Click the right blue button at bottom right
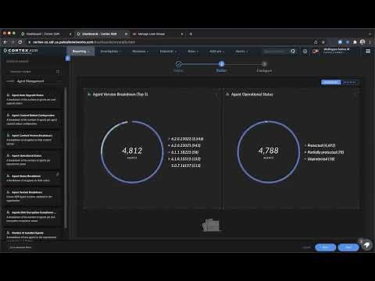 tap(348, 247)
